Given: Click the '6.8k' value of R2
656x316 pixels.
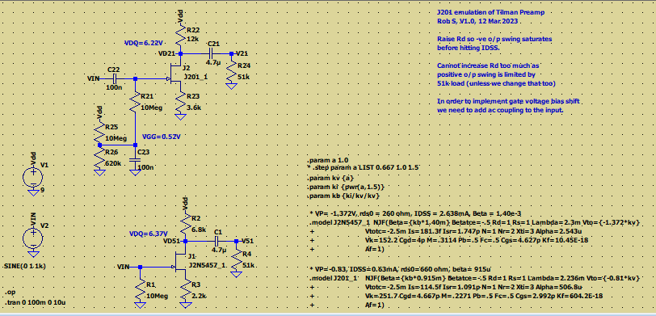Looking at the screenshot, I should [199, 230].
